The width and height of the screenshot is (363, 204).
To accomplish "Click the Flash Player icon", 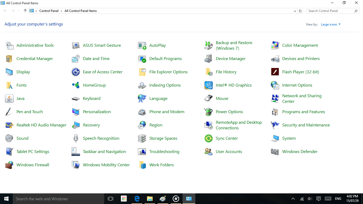I will pos(275,72).
